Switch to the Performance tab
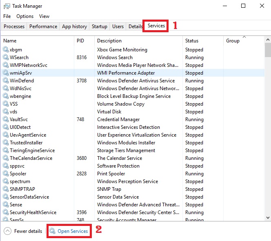271x241 pixels. click(x=43, y=27)
